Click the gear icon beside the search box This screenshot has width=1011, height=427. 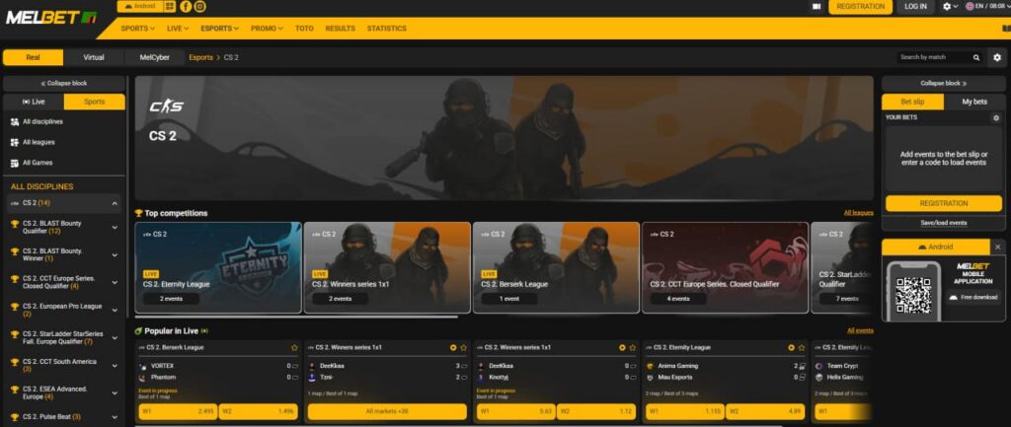click(x=997, y=57)
